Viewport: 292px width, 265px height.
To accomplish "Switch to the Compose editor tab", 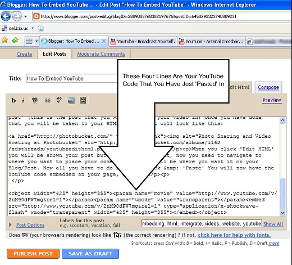I will 268,87.
